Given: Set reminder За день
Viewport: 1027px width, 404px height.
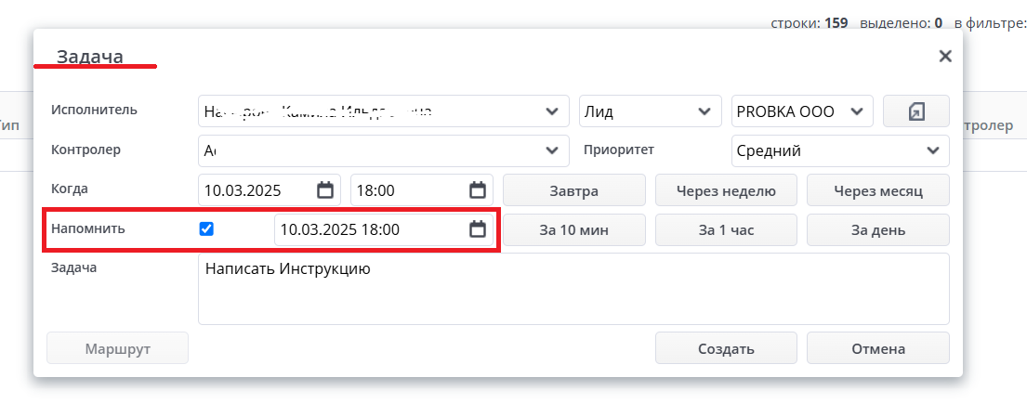Looking at the screenshot, I should [877, 229].
